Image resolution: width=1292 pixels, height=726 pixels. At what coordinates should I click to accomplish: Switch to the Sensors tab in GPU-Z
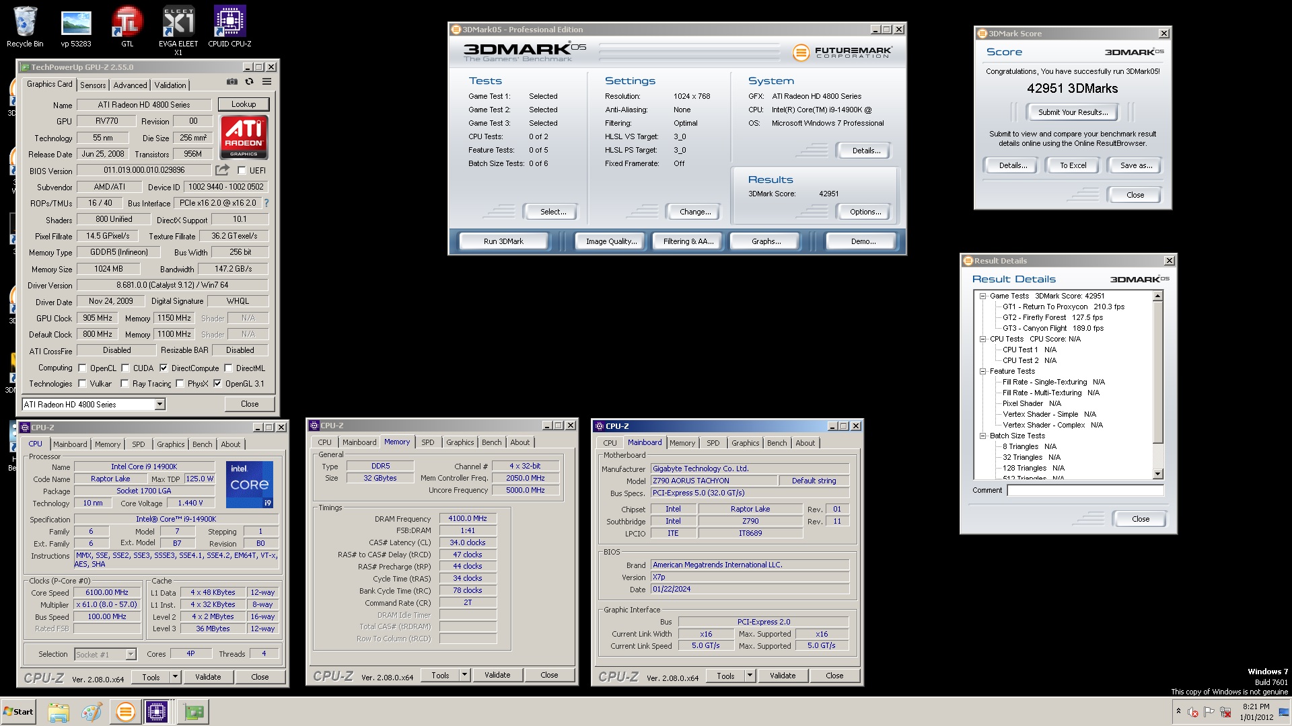[93, 85]
